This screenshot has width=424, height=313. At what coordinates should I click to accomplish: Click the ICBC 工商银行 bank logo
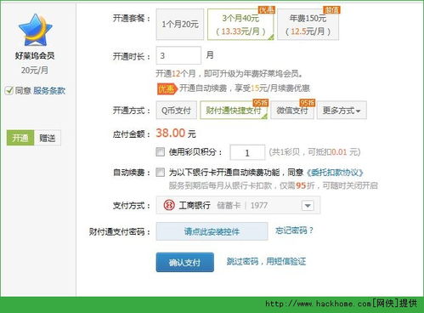(x=169, y=205)
